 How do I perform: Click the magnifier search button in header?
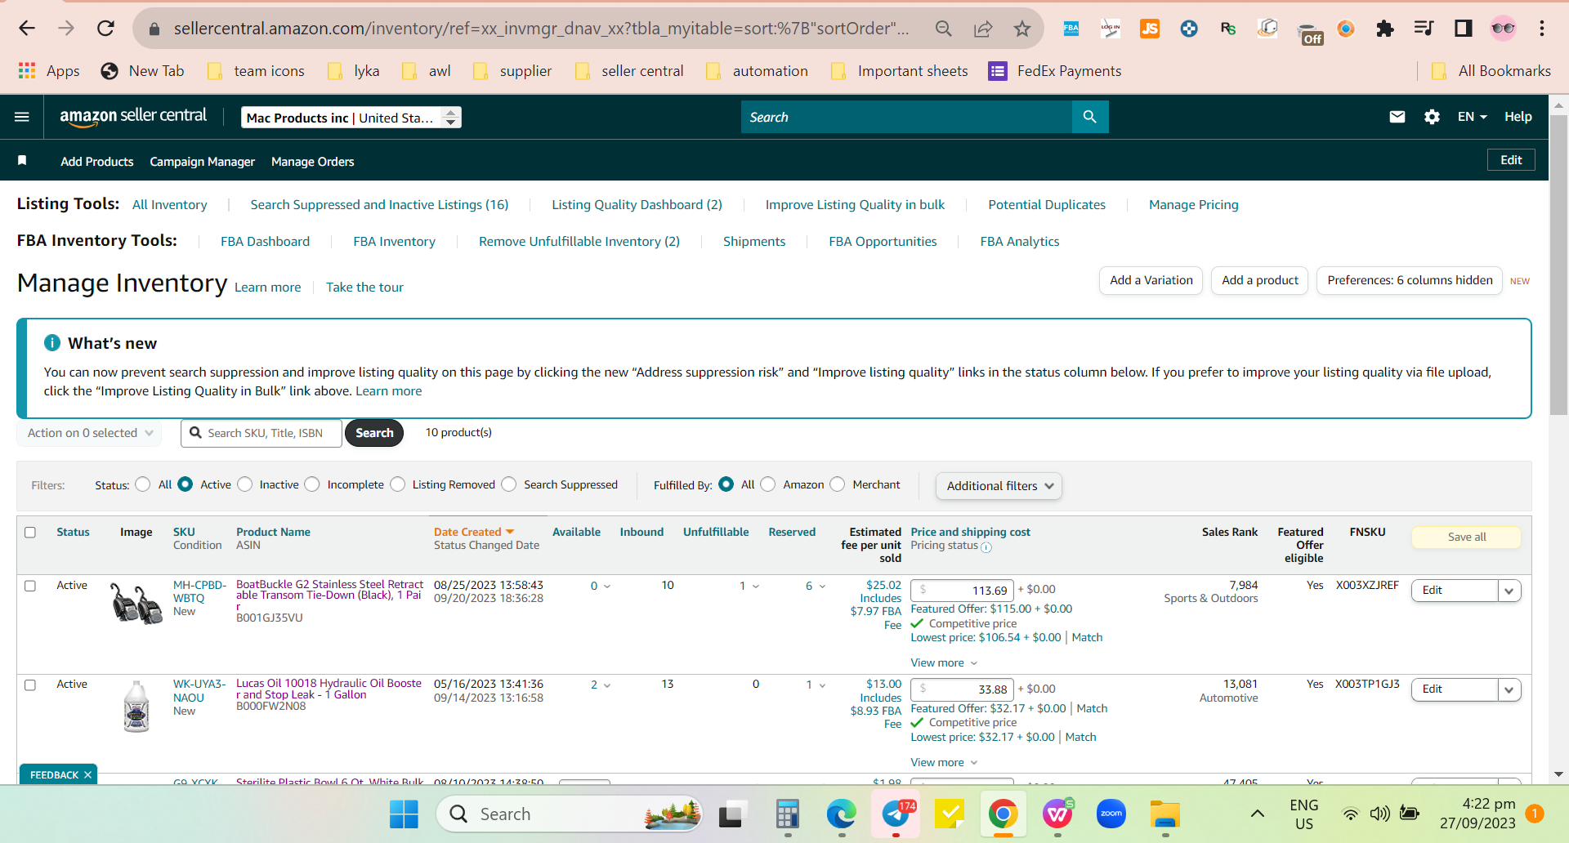tap(1089, 117)
